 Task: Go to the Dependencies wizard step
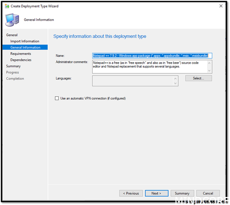[21, 60]
